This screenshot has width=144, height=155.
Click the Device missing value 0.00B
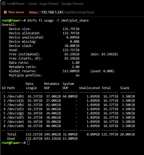point(75,42)
